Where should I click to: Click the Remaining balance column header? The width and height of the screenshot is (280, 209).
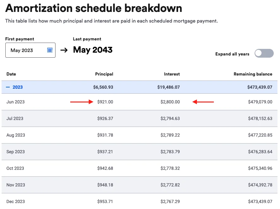click(253, 74)
